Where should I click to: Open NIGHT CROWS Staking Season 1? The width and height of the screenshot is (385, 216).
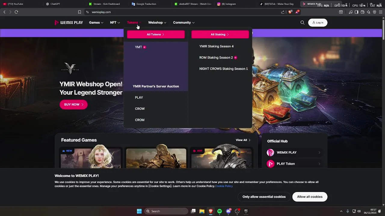pyautogui.click(x=223, y=69)
